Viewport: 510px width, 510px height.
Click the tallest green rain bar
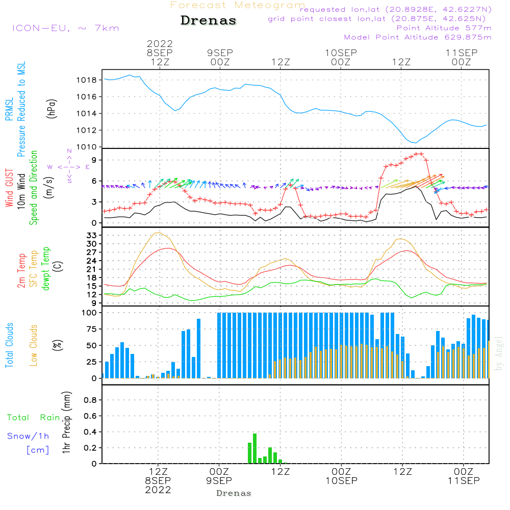tap(254, 448)
